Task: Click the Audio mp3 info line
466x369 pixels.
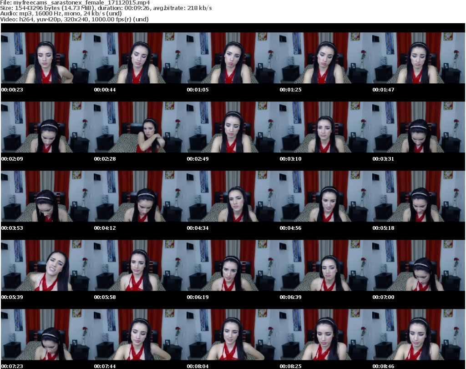Action: click(61, 14)
